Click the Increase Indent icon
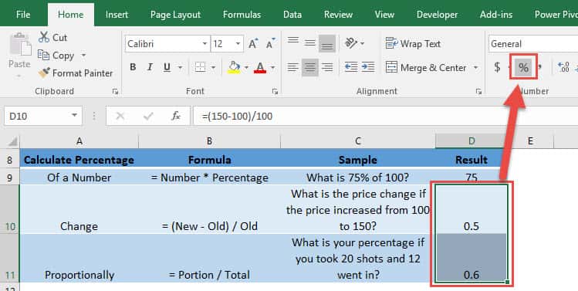The width and height of the screenshot is (578, 291). pyautogui.click(x=368, y=67)
